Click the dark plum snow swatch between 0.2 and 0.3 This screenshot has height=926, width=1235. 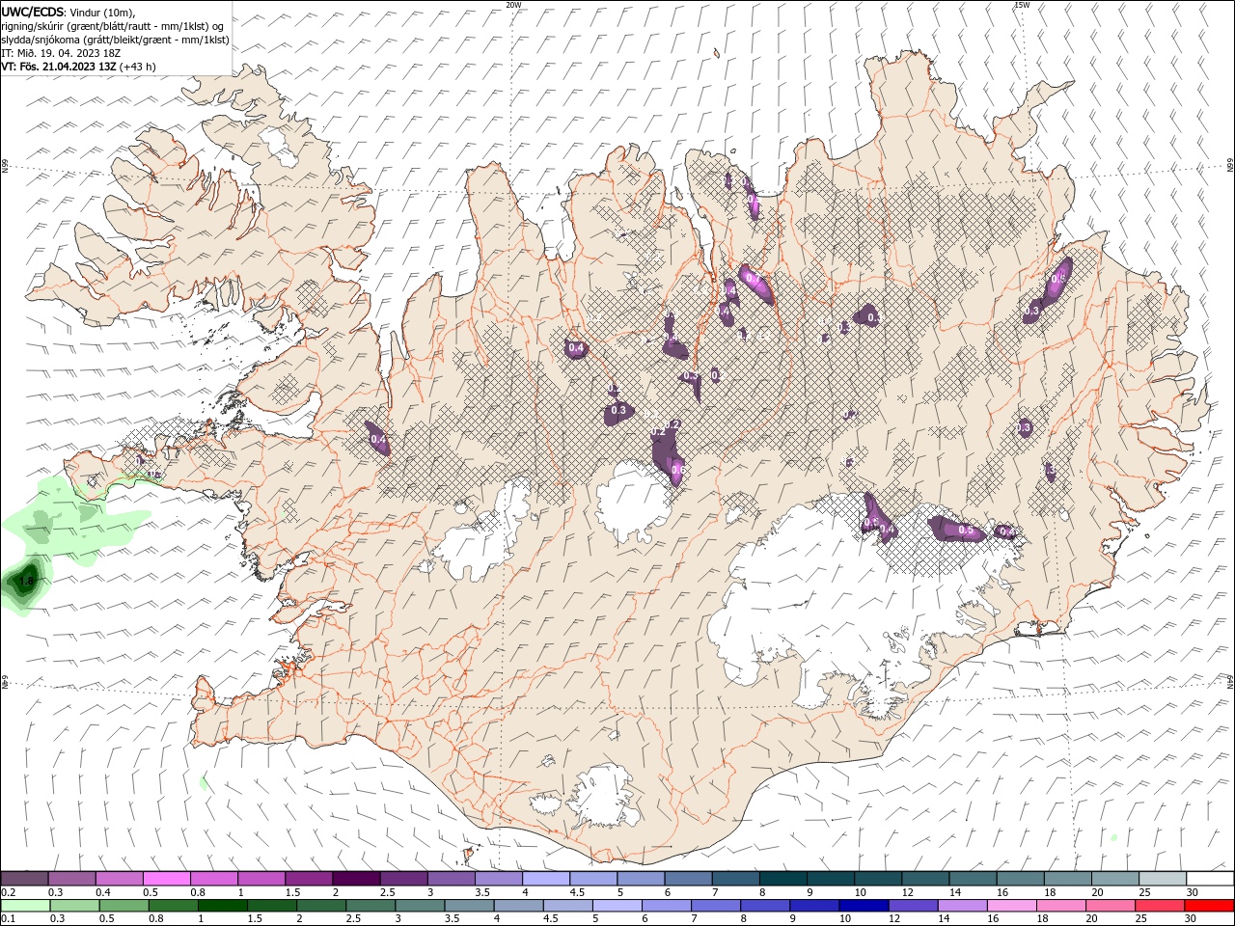click(x=24, y=879)
